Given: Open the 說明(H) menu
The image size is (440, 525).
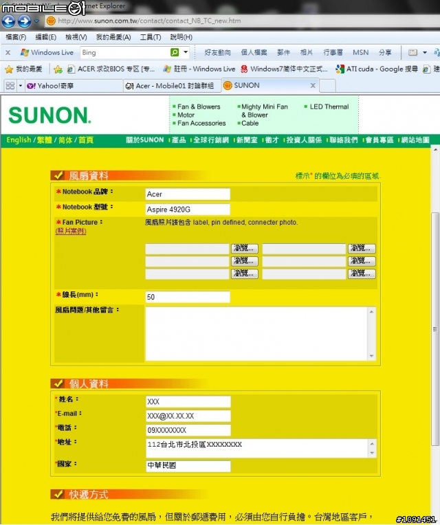Looking at the screenshot, I should (x=181, y=37).
